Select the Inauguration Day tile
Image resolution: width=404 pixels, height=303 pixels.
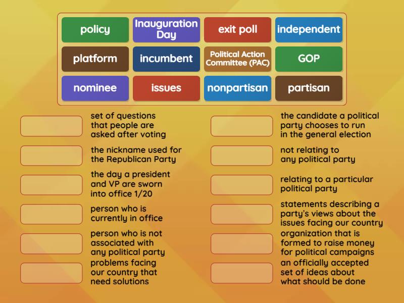(x=166, y=29)
